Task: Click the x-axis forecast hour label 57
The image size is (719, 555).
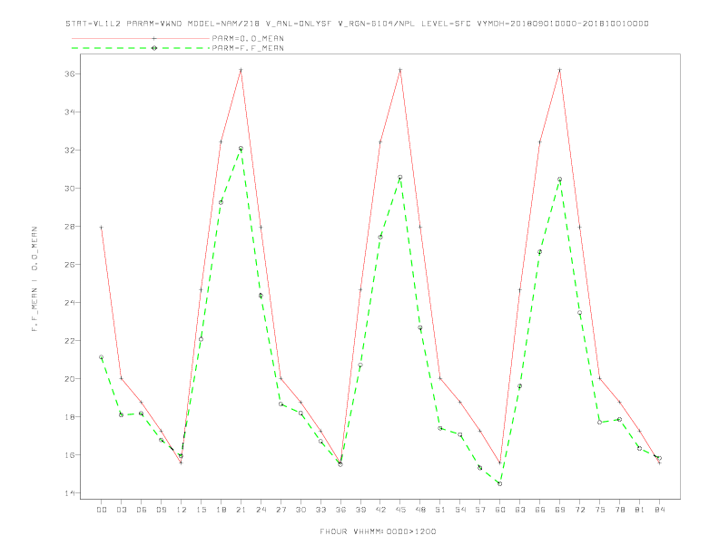Action: tap(480, 510)
